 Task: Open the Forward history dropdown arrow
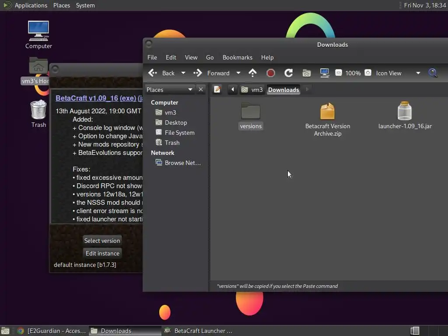coord(238,73)
